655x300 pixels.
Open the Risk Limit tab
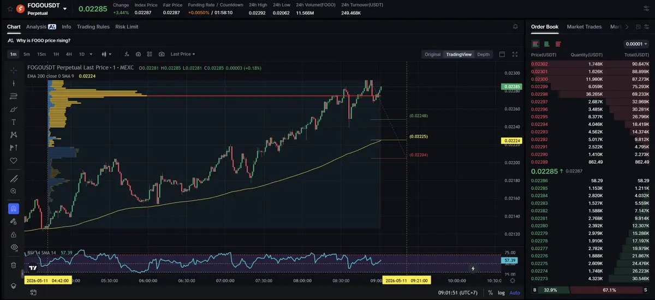pos(127,27)
